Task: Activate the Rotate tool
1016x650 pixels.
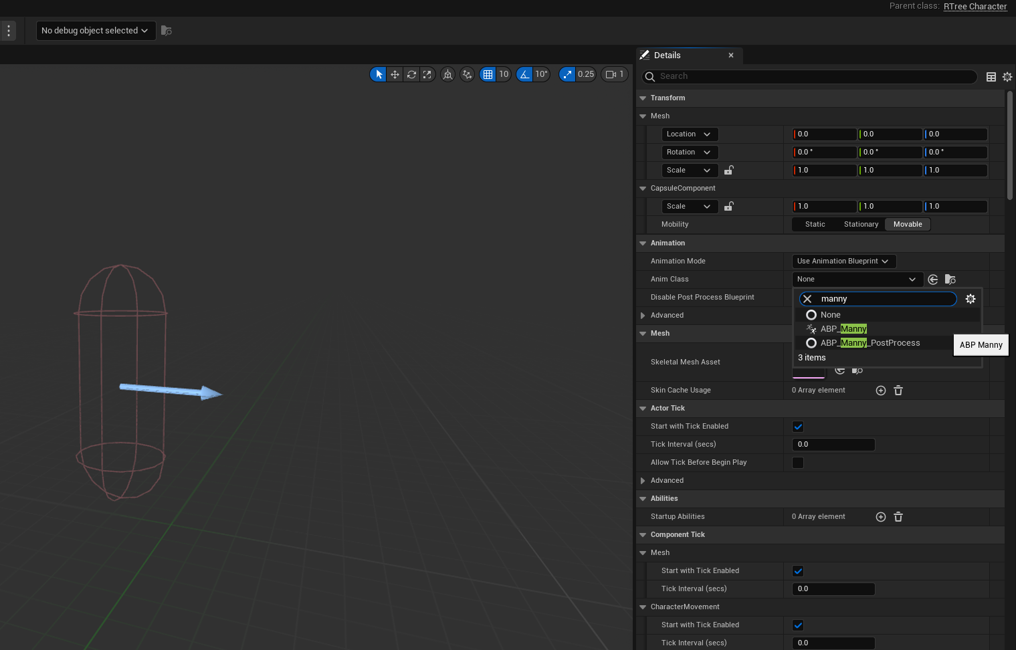Action: [x=411, y=74]
